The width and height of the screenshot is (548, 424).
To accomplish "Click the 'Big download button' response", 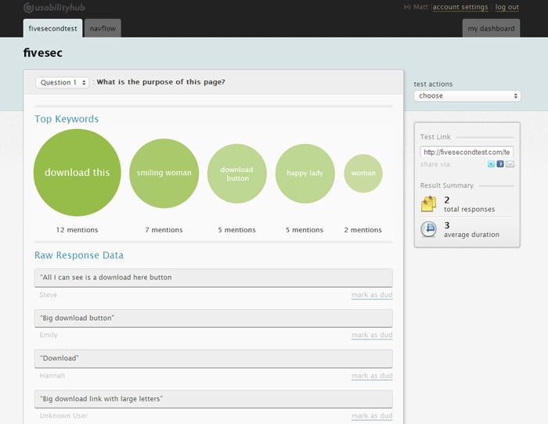I will 214,318.
